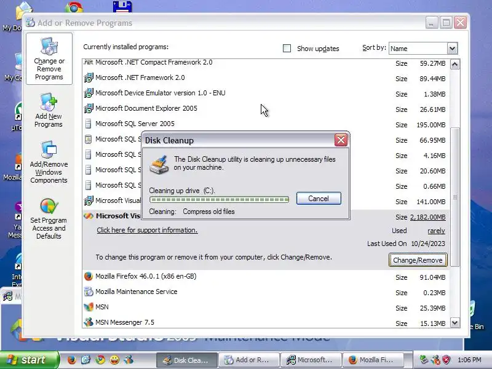492x369 pixels.
Task: Click the smiley face quick launch icon
Action: pyautogui.click(x=114, y=360)
